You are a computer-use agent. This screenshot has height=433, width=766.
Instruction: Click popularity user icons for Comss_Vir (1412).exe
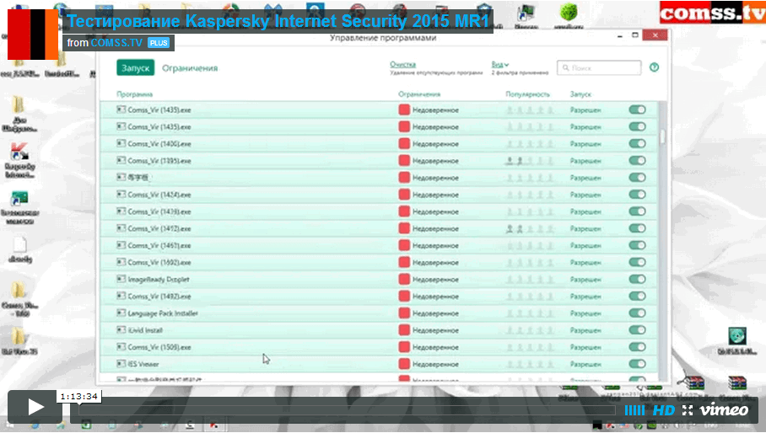[x=530, y=228]
